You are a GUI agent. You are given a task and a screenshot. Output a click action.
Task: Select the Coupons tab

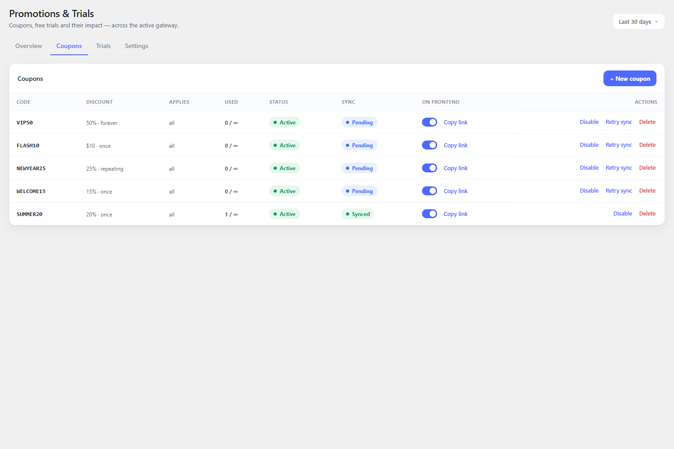click(69, 46)
